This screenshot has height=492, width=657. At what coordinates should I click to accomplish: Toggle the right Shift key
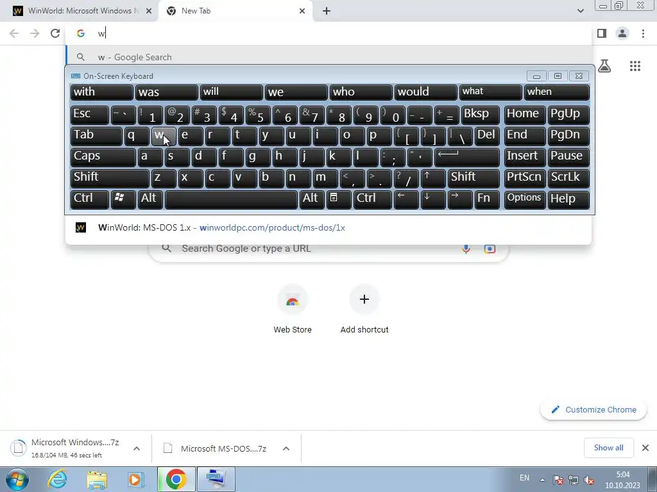tap(474, 178)
